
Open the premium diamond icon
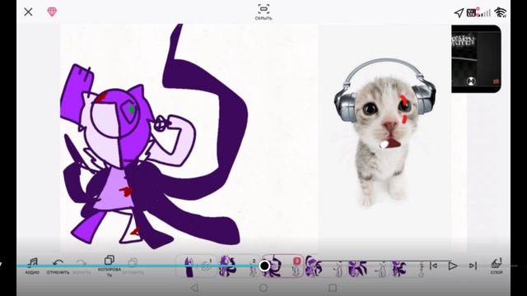click(52, 12)
